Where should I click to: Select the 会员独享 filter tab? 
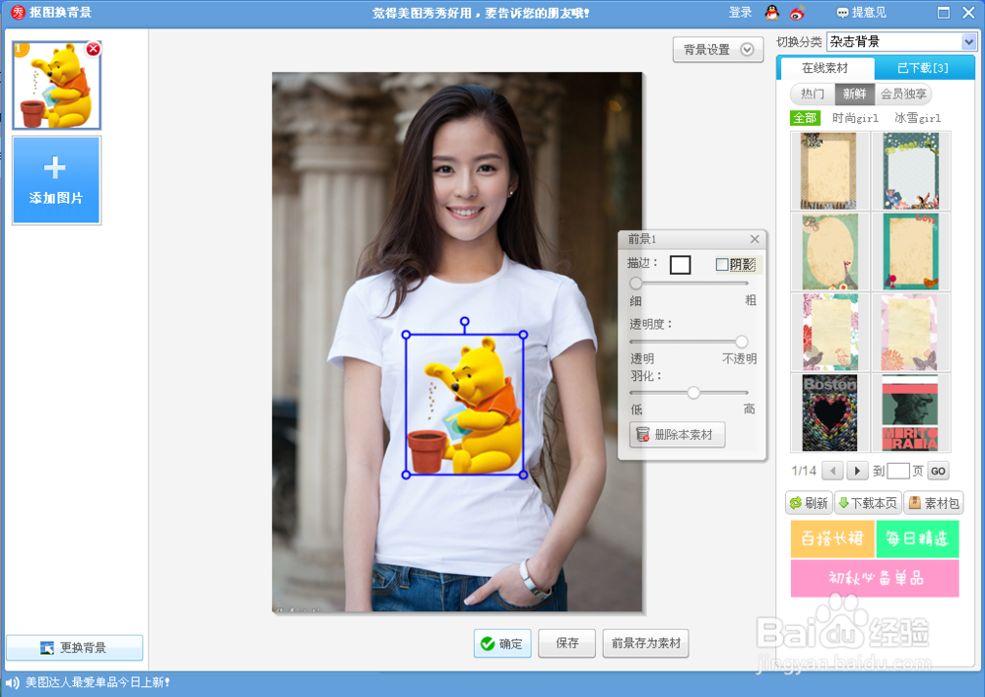[903, 94]
